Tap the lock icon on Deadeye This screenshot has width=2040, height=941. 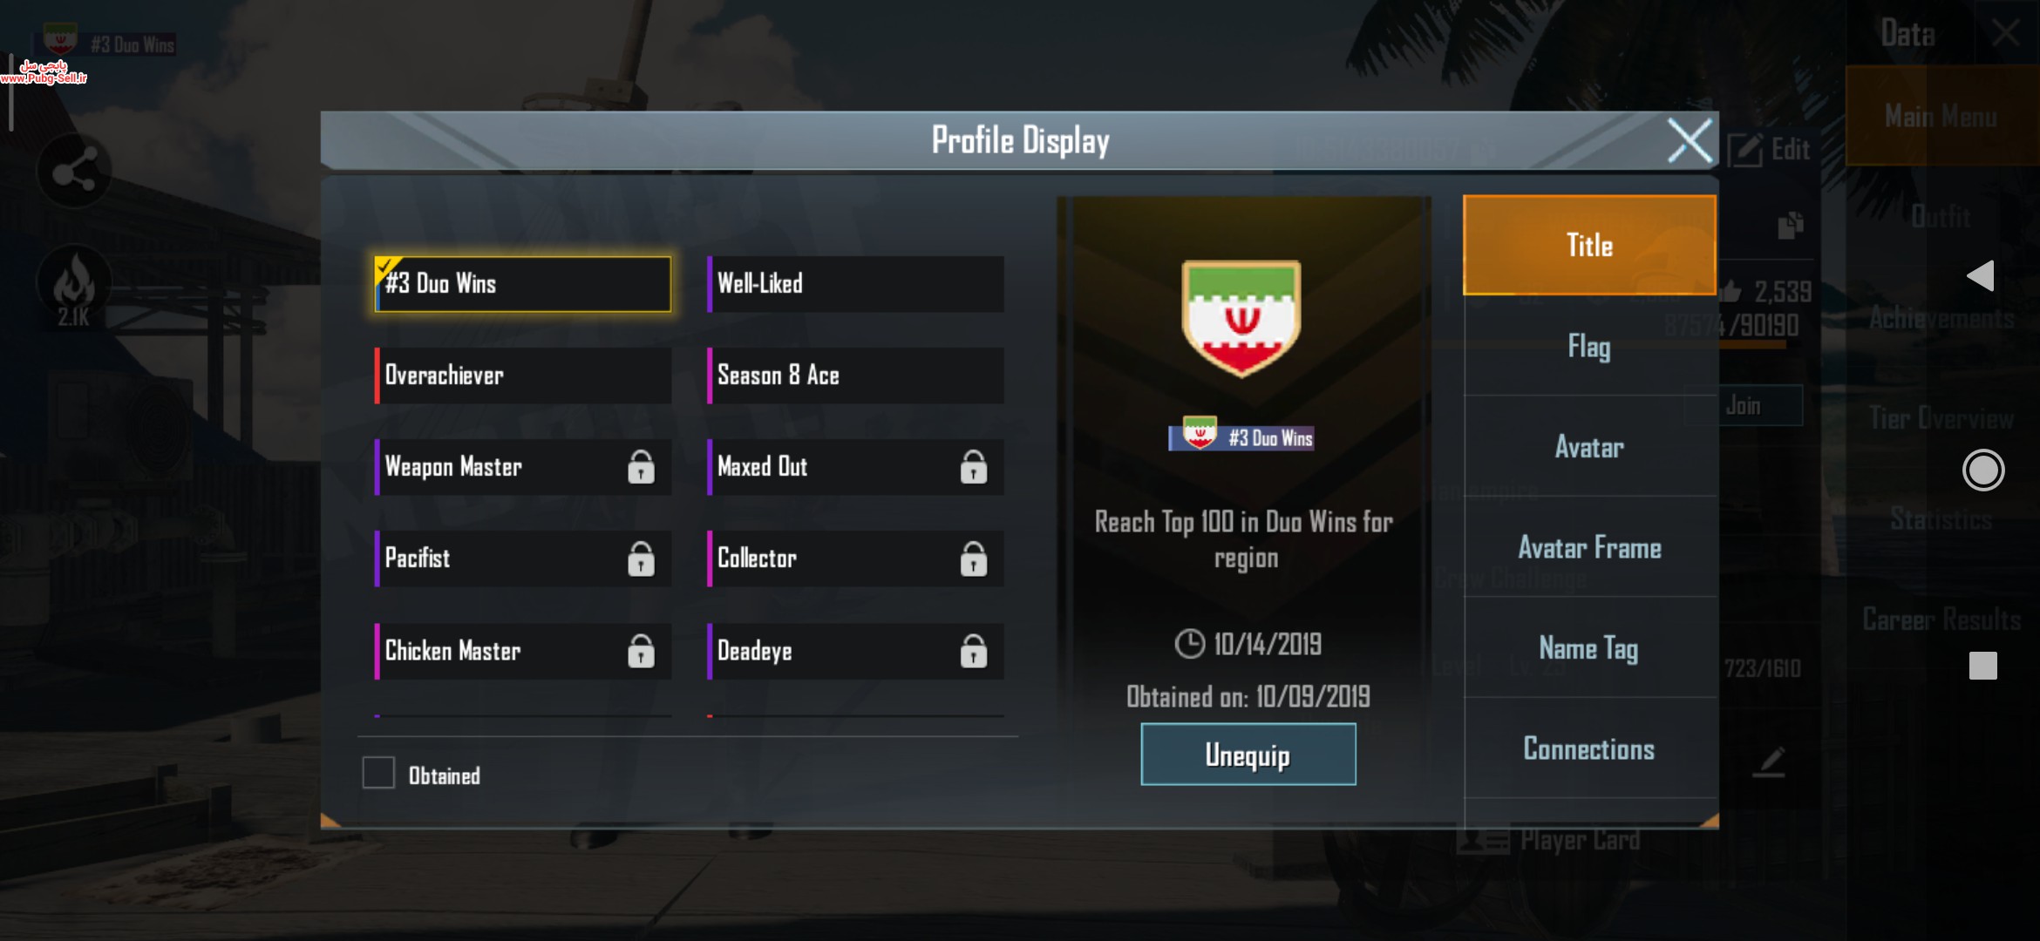coord(973,651)
